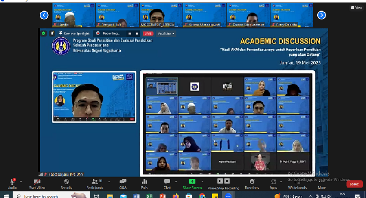This screenshot has width=366, height=198.
Task: Expand share options arrow beside Share Screen
Action: [202, 182]
